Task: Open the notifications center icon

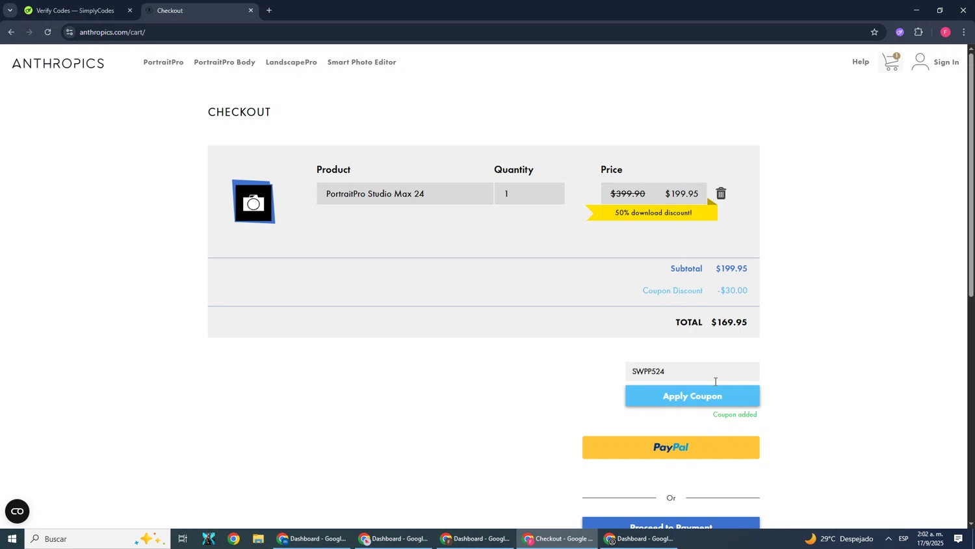Action: tap(959, 539)
